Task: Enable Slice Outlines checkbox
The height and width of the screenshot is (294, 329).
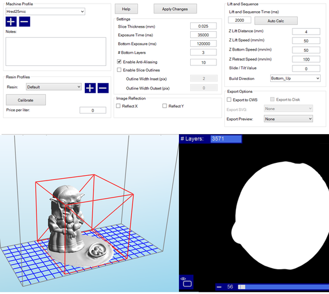Action: 119,70
